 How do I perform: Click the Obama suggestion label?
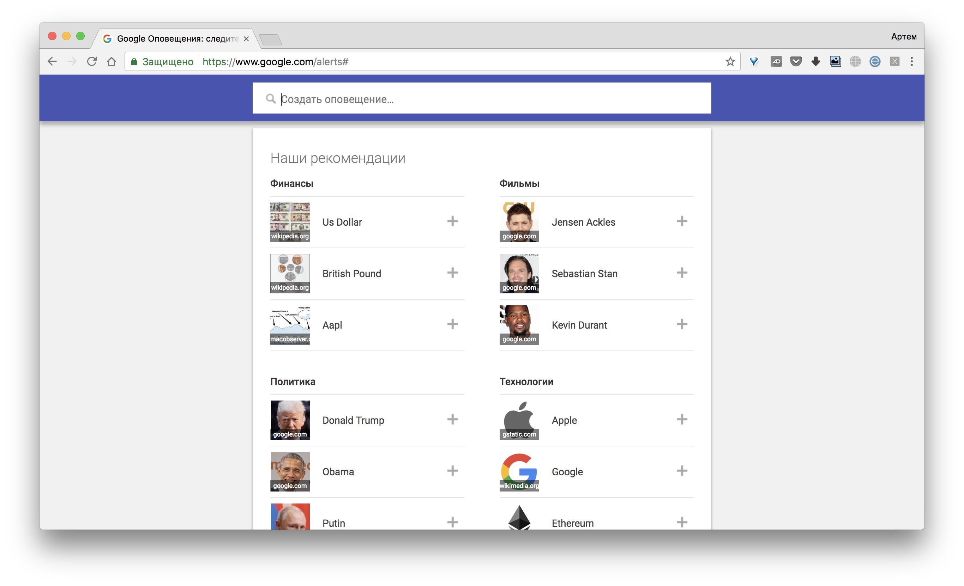(x=338, y=471)
